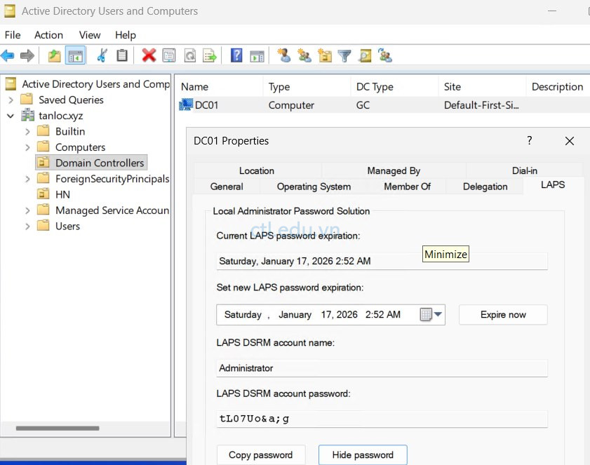Screen dimensions: 590x465
Task: Select the Domain Controllers container
Action: 90,162
